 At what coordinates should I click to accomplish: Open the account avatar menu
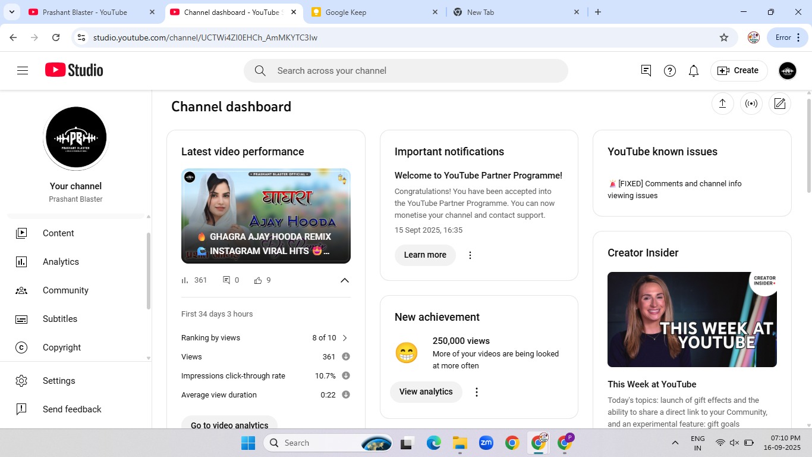tap(787, 71)
